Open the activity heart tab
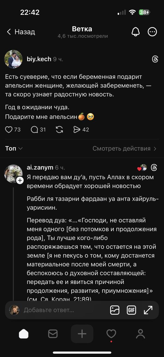 pyautogui.click(x=111, y=334)
